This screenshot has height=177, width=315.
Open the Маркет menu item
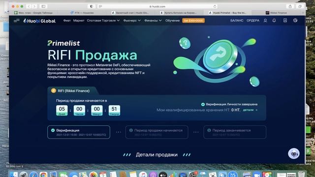tap(79, 21)
